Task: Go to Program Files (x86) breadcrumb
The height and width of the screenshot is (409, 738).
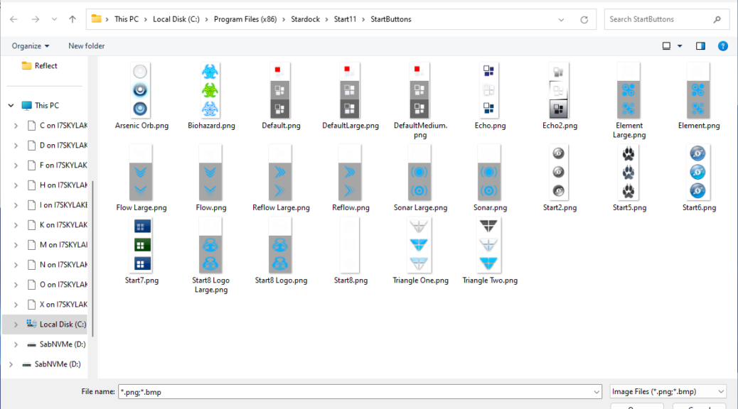Action: tap(245, 19)
